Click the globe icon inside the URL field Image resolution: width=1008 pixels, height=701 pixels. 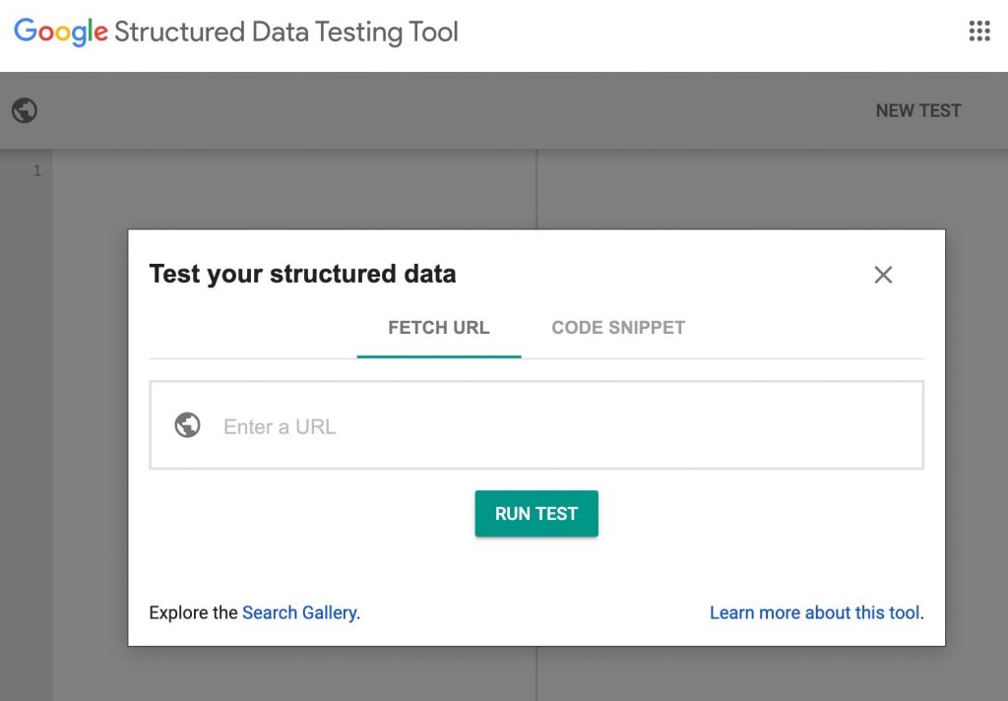187,425
